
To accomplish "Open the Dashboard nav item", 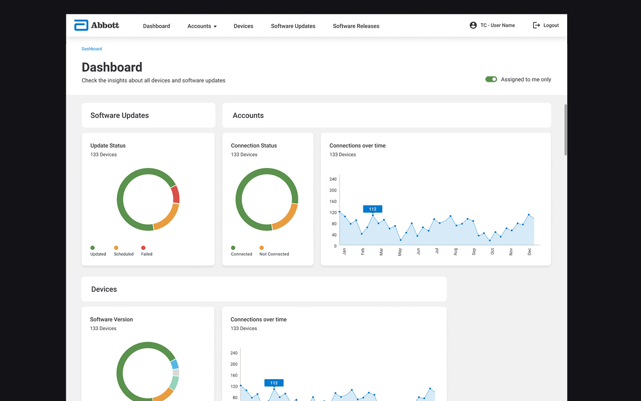I will (x=156, y=26).
